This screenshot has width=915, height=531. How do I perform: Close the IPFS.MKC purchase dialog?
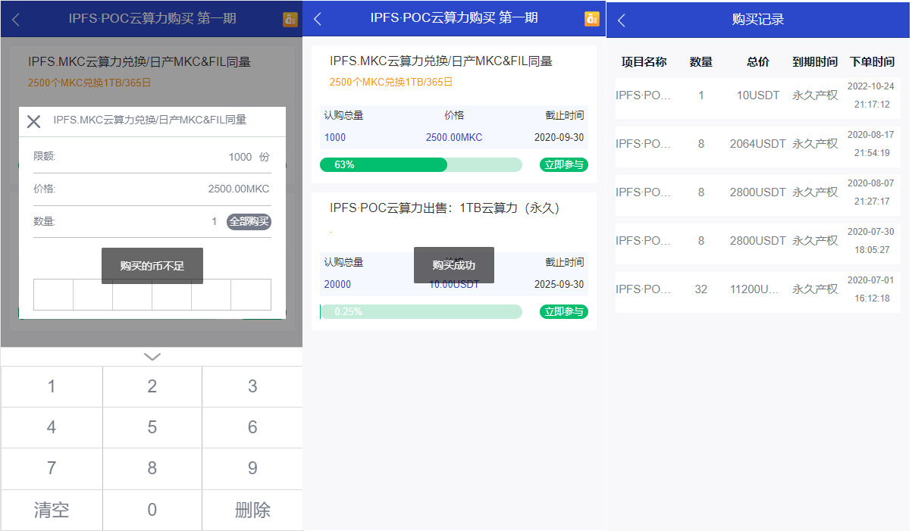click(x=33, y=121)
